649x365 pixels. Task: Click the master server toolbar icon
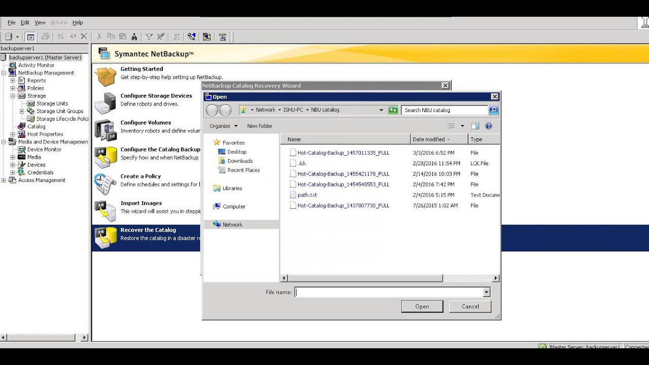coord(8,36)
